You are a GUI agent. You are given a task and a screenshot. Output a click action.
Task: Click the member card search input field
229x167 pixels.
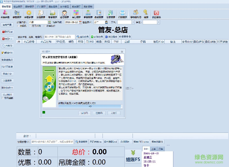click(x=60, y=37)
